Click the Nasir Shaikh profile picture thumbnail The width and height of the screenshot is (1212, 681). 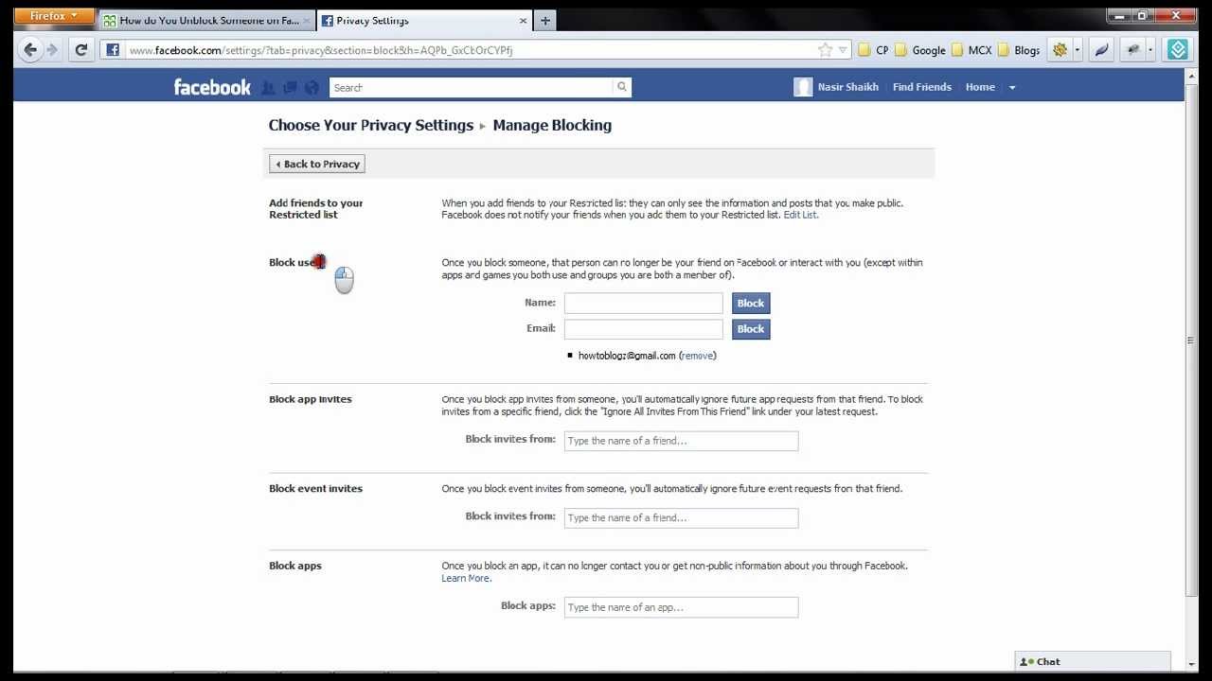pyautogui.click(x=803, y=87)
